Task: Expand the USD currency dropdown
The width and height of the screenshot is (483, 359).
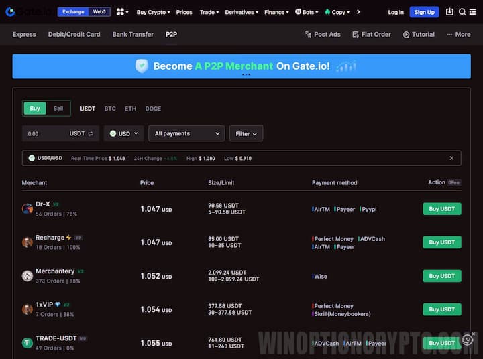Action: 124,133
